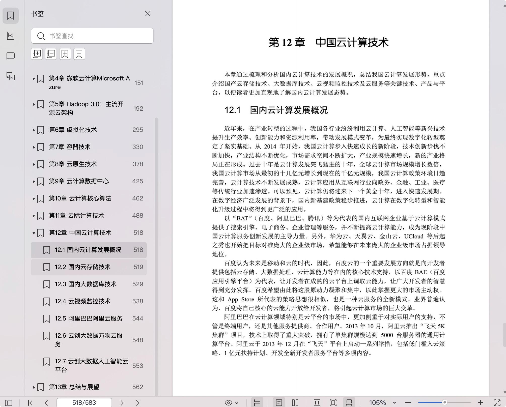The height and width of the screenshot is (407, 506).
Task: Zoom out with minus button
Action: 408,403
